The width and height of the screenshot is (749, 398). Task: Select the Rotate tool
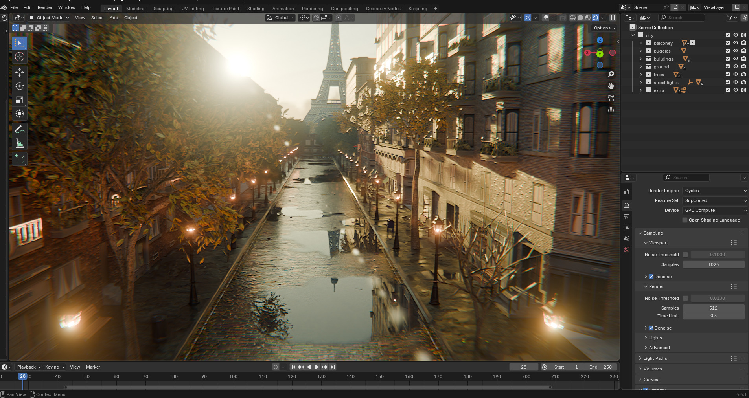[x=20, y=86]
